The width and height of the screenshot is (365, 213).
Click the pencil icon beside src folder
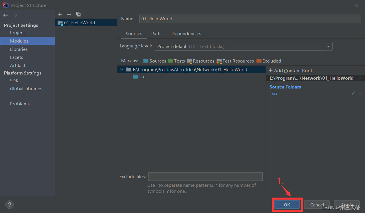[354, 93]
